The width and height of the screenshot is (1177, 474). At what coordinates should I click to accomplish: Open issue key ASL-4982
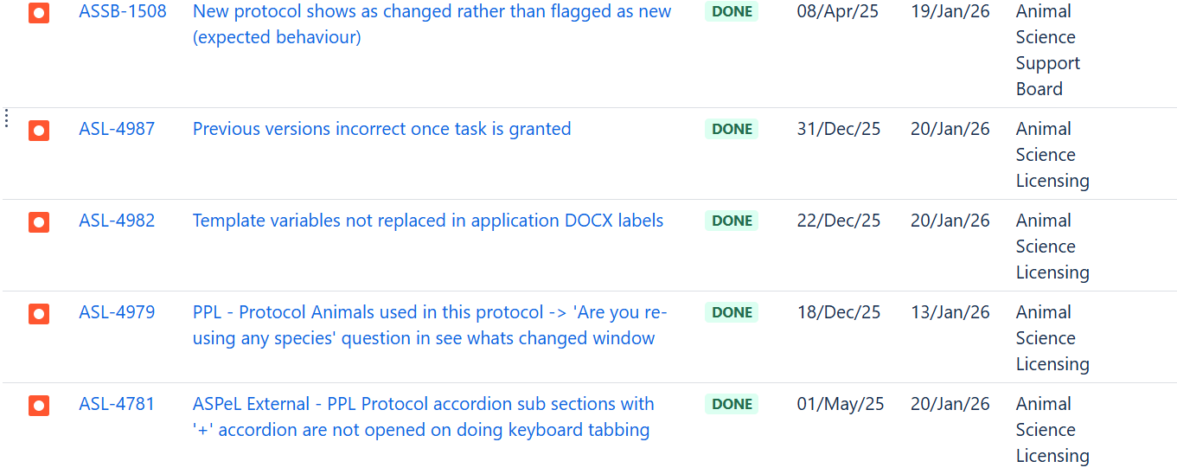(x=117, y=221)
